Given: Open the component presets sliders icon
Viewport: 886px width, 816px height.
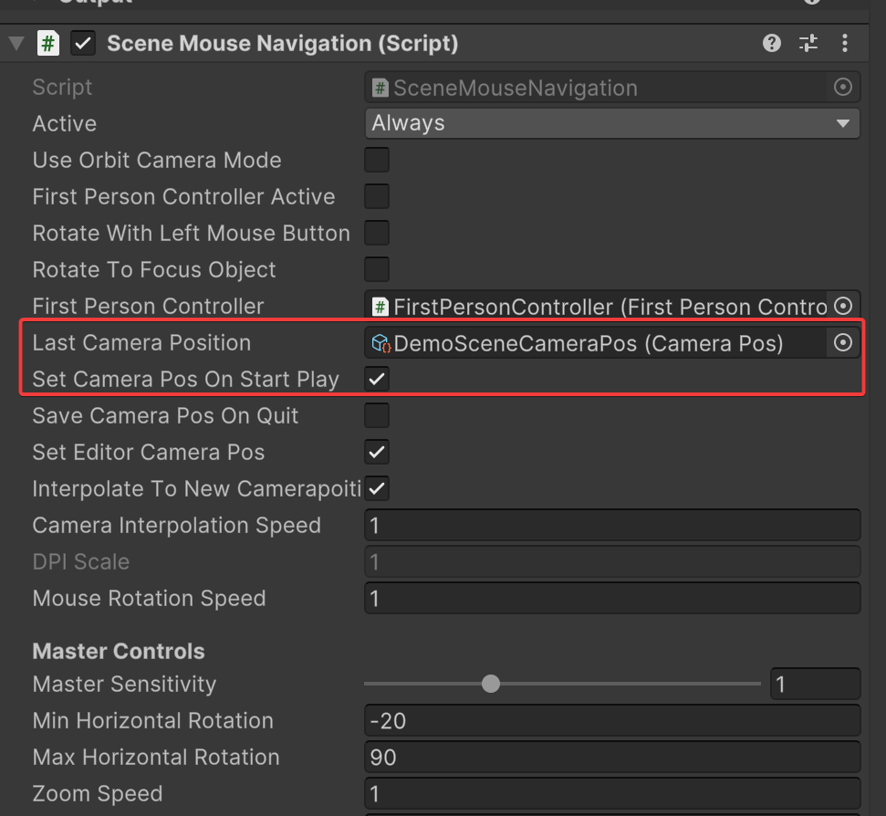Looking at the screenshot, I should (808, 43).
